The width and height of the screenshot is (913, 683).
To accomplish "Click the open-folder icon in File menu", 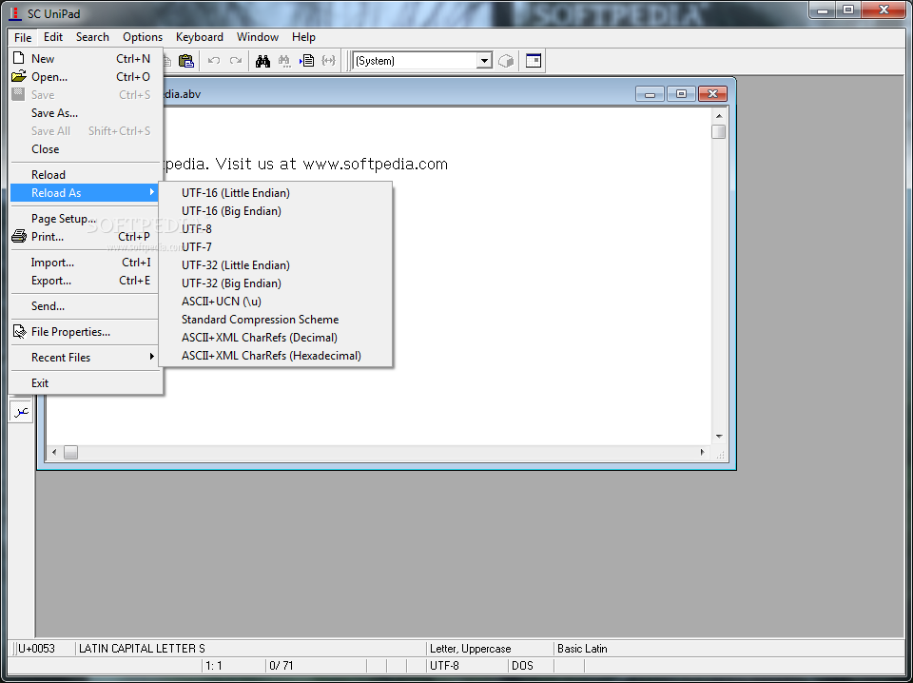I will [x=19, y=76].
